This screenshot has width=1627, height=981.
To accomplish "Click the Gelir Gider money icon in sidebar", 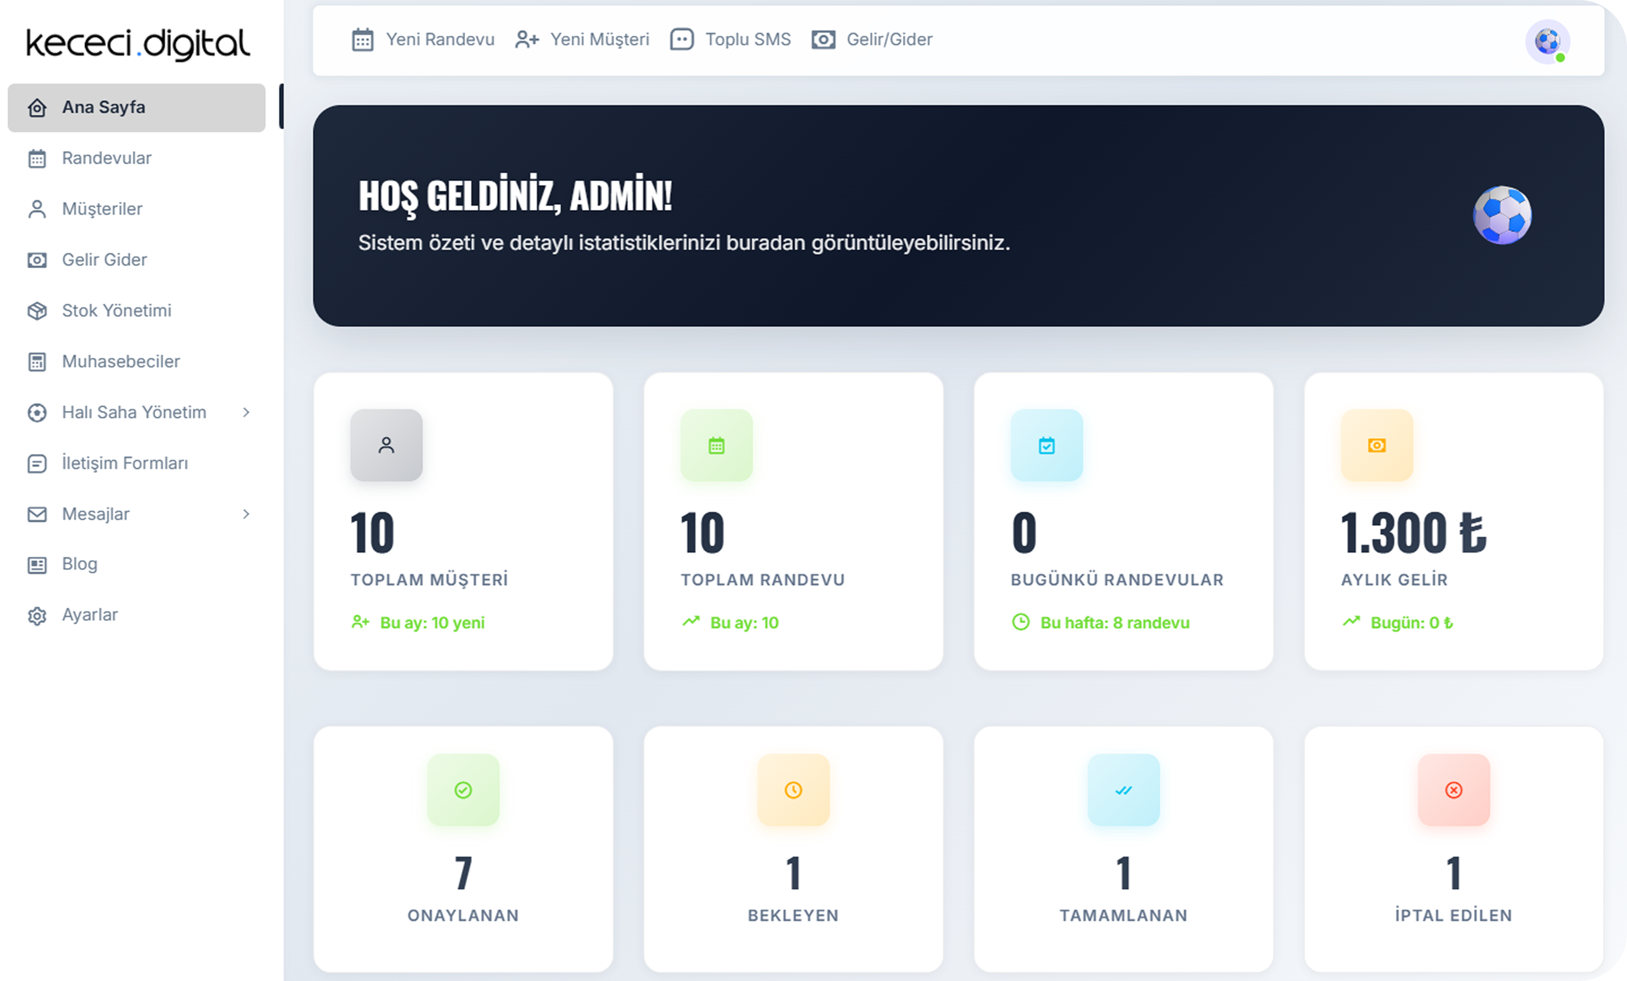I will pos(37,260).
